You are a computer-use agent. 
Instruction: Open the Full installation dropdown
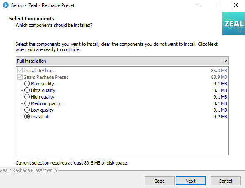click(x=122, y=61)
